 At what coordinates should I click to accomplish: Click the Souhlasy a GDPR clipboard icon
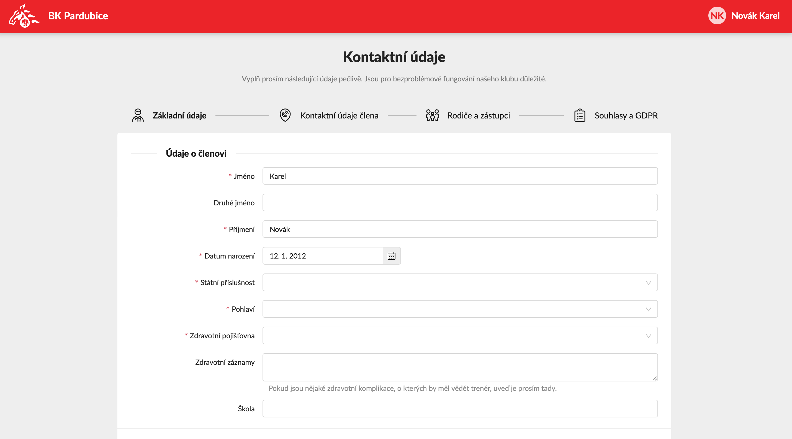coord(580,115)
